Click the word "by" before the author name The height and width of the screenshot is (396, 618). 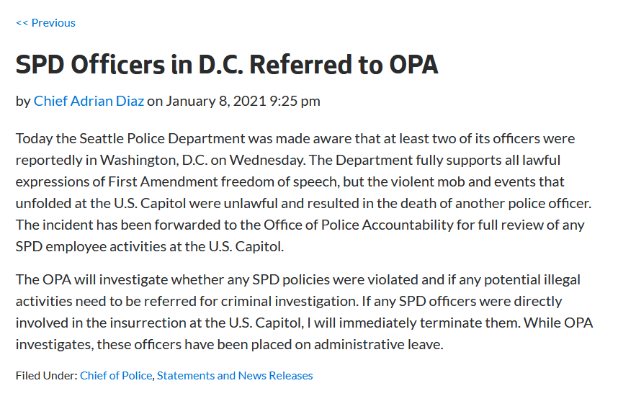click(23, 101)
